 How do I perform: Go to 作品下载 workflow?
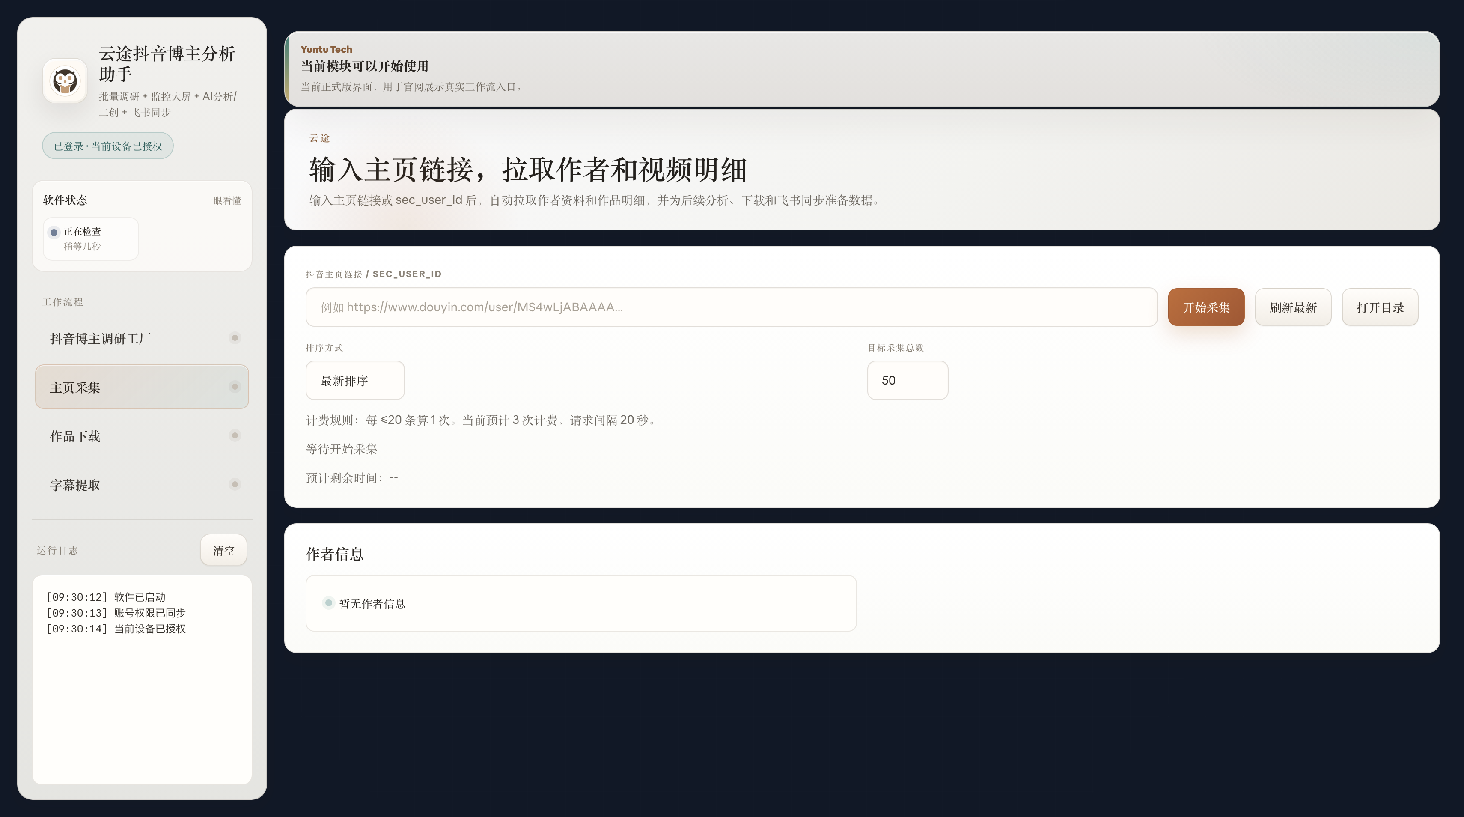click(x=142, y=436)
